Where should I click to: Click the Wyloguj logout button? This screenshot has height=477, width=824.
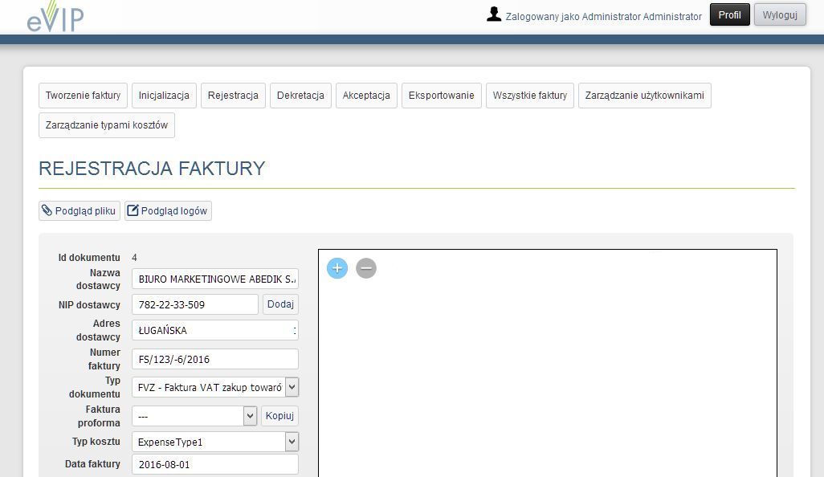tap(779, 15)
